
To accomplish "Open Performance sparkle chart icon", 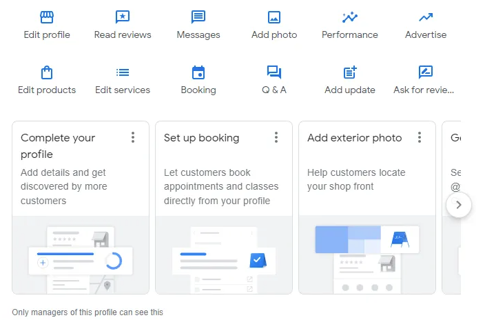I will click(350, 17).
